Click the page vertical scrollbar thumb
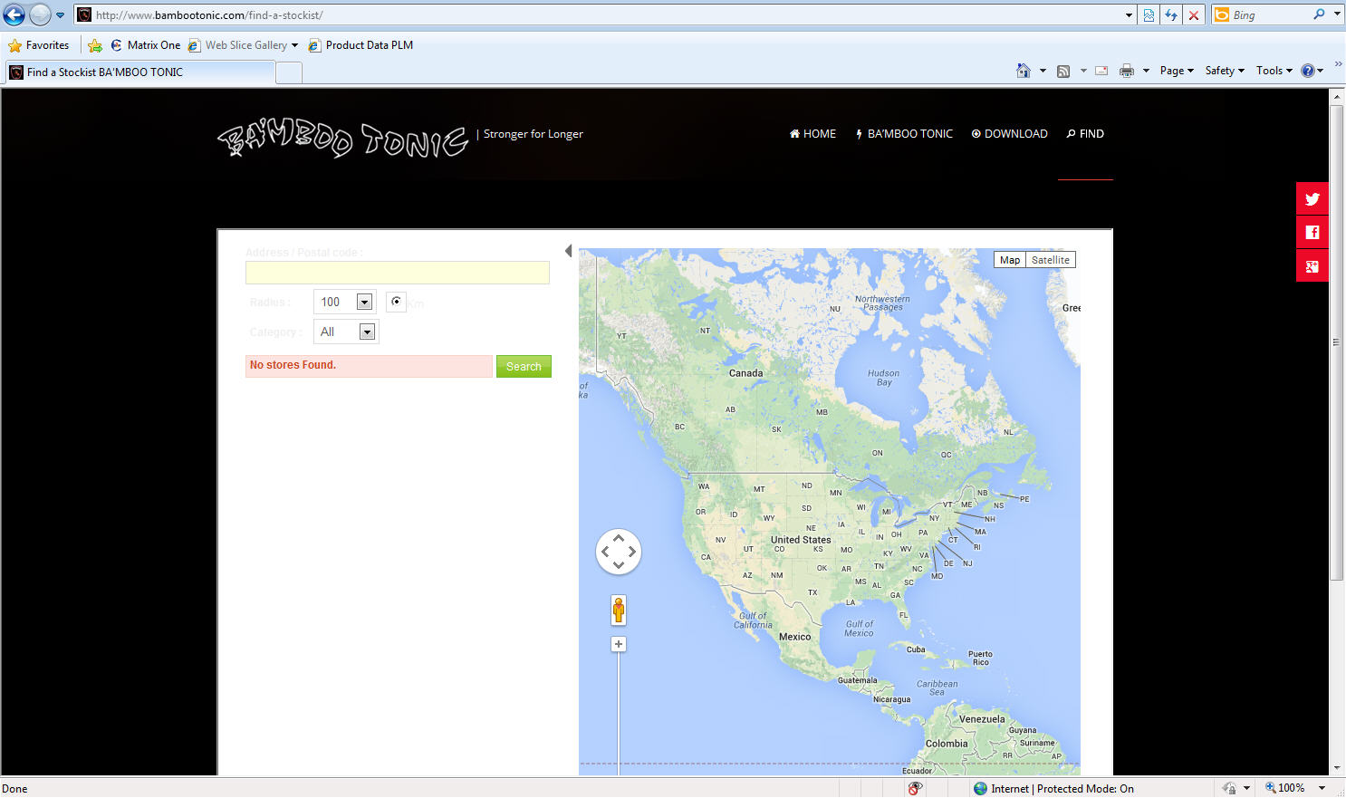 1337,342
